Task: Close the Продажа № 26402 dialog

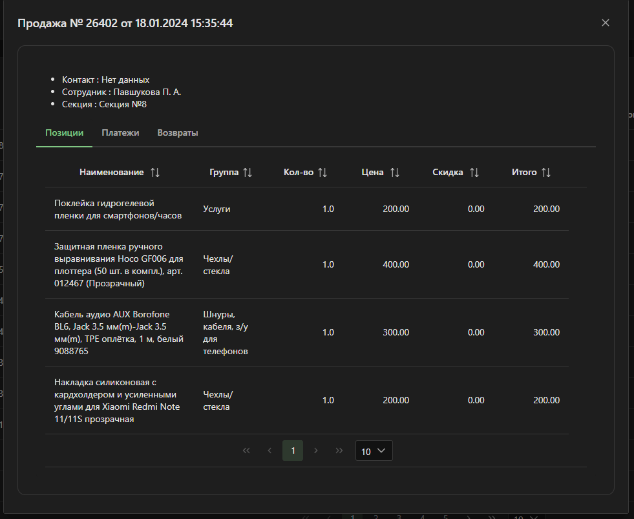Action: (x=606, y=23)
